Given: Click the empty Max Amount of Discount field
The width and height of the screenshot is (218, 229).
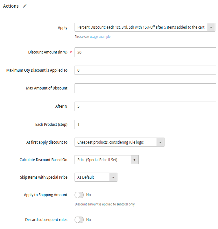Looking at the screenshot, I should click(145, 88).
